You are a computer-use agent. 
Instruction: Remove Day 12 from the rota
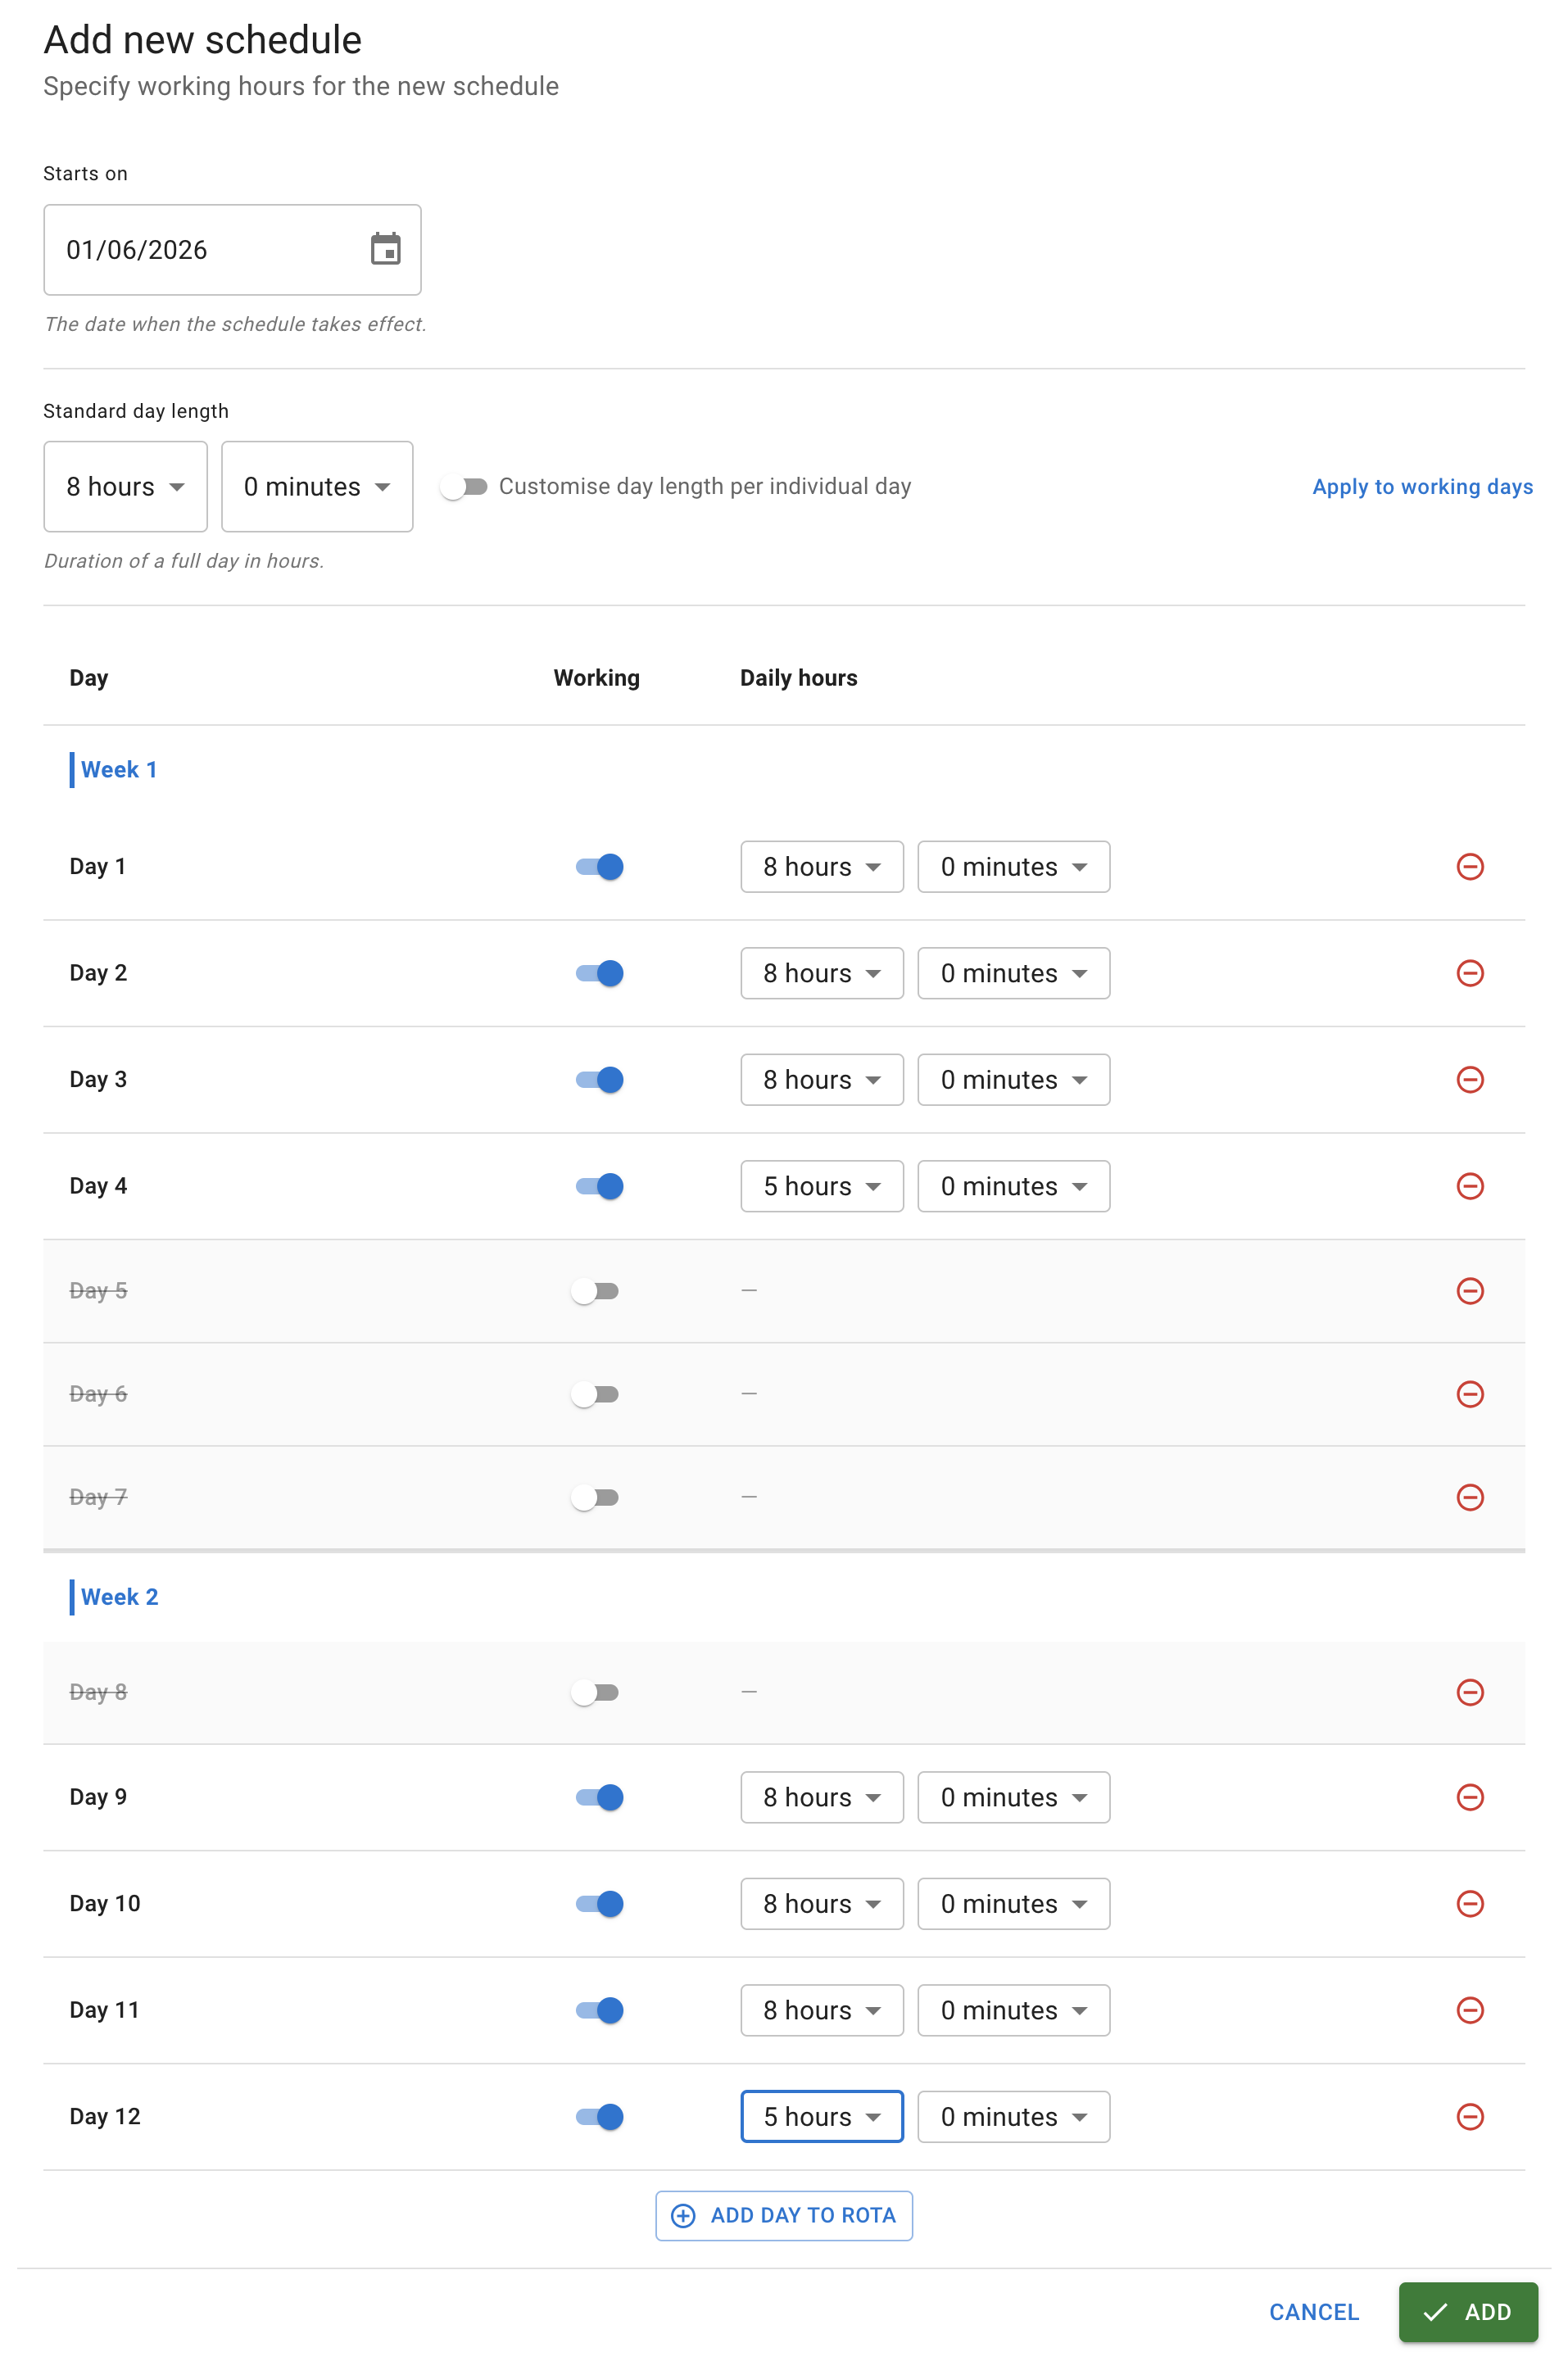pos(1469,2116)
